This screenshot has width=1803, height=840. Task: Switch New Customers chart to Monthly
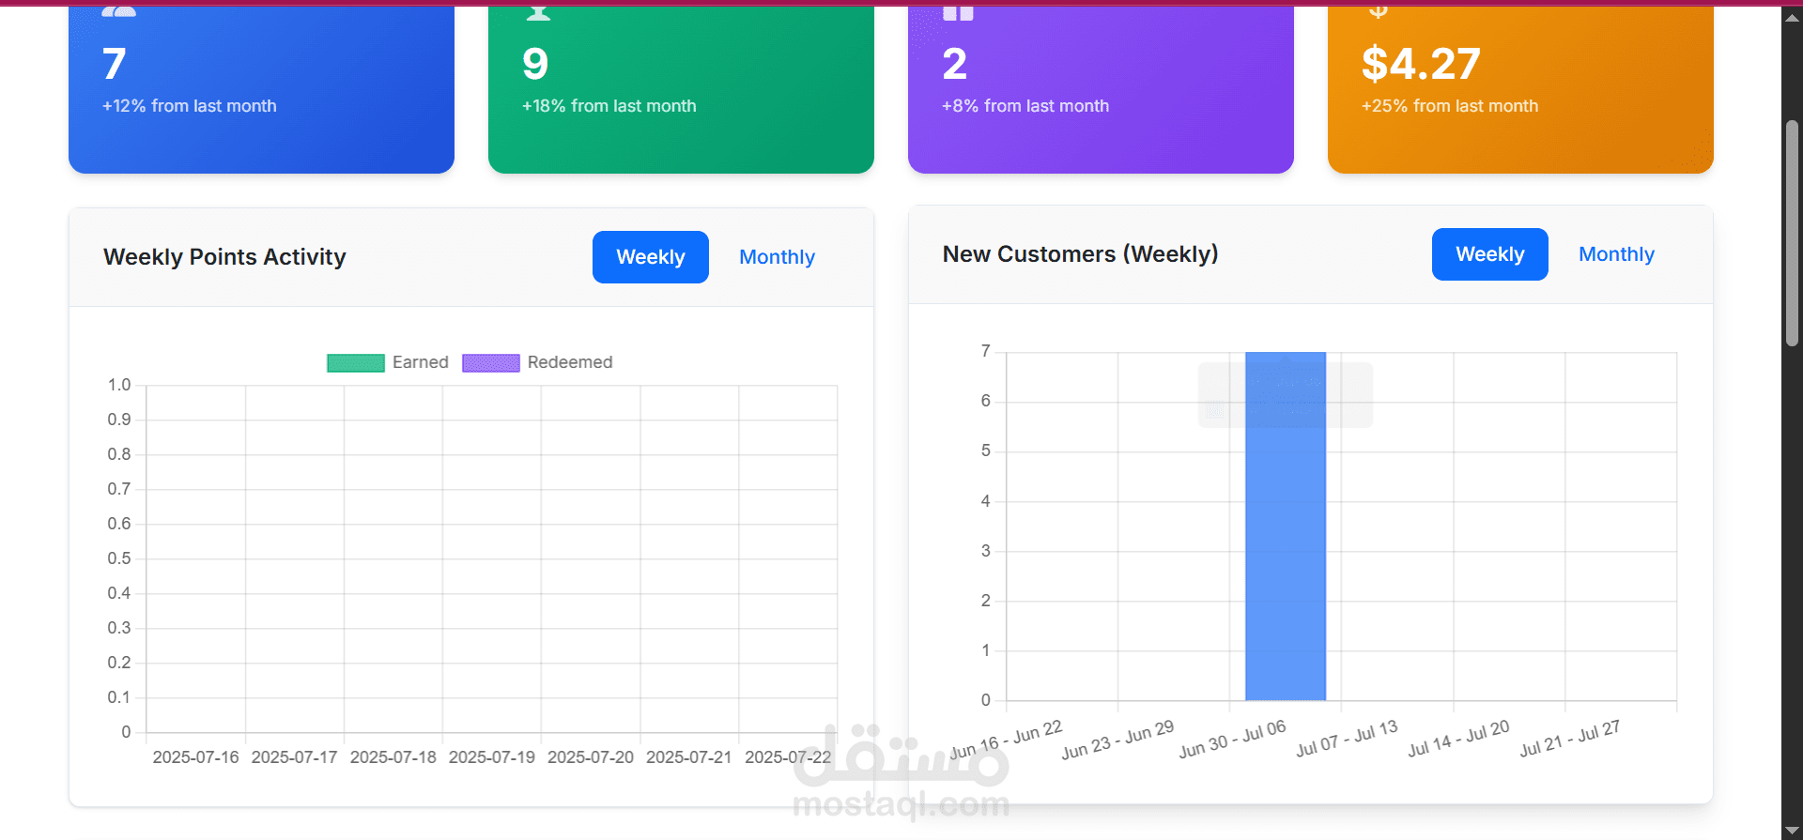1616,254
